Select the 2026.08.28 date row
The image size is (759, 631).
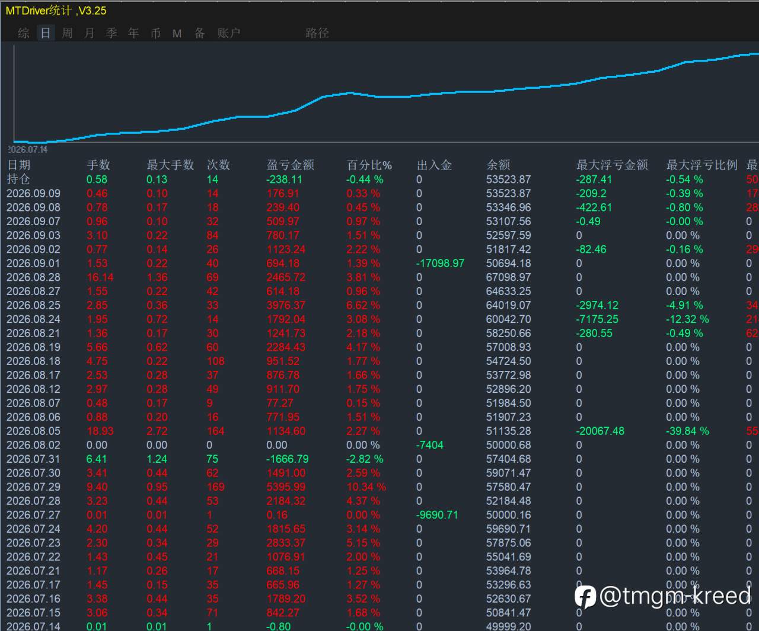click(33, 277)
